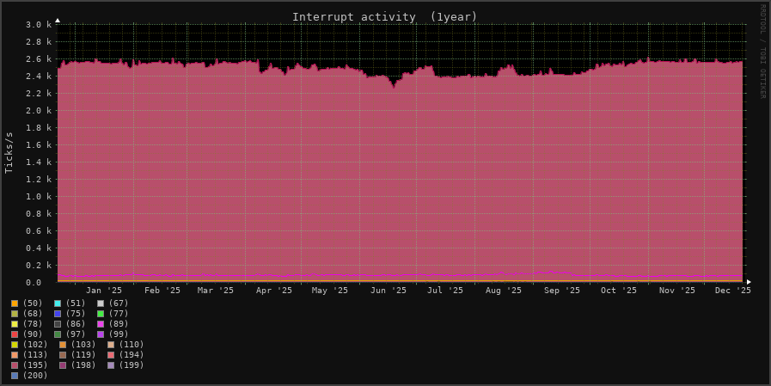Click the magenta swatch for interrupt (89)
This screenshot has width=771, height=386.
point(101,324)
